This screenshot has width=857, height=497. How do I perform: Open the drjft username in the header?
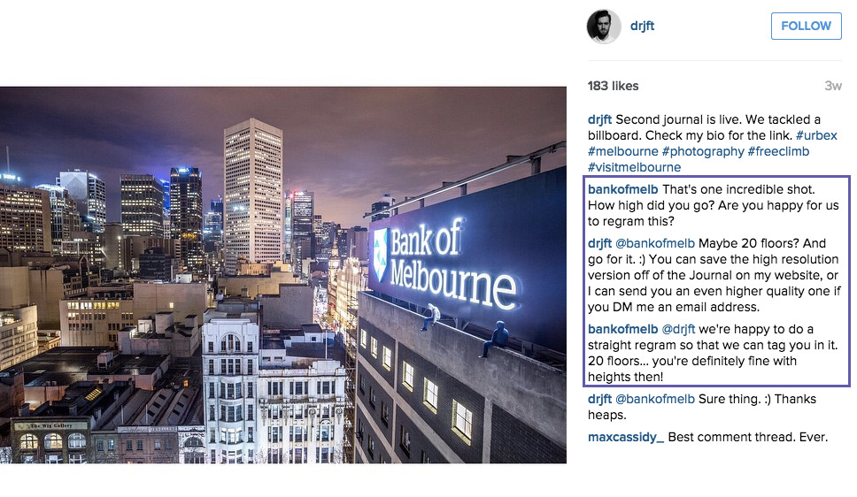642,26
